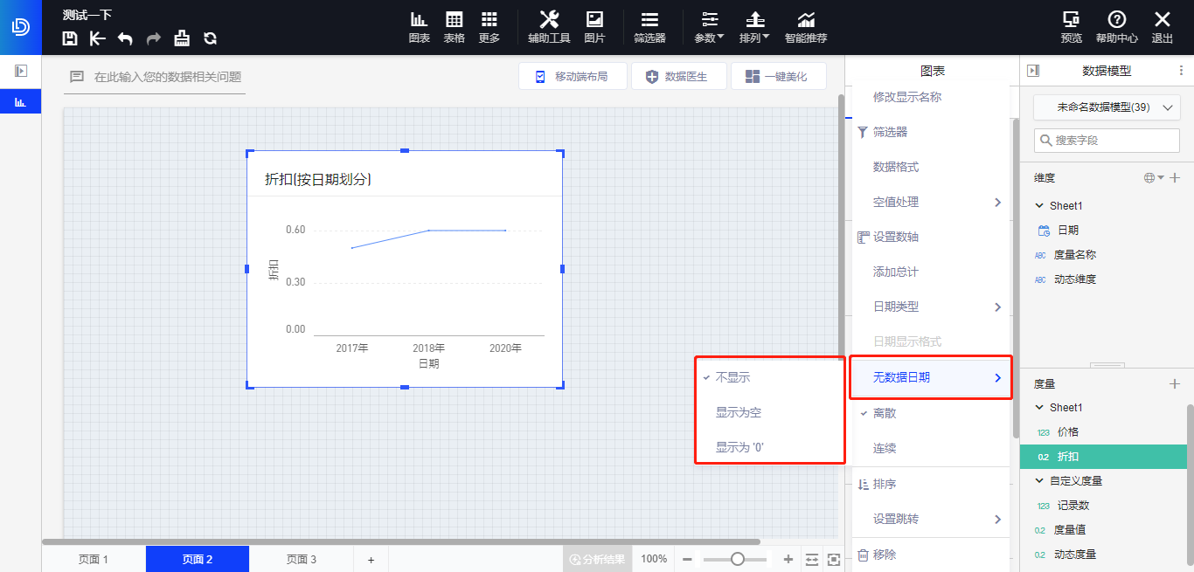This screenshot has height=572, width=1194.
Task: Click the 一键美化 button
Action: coord(778,77)
